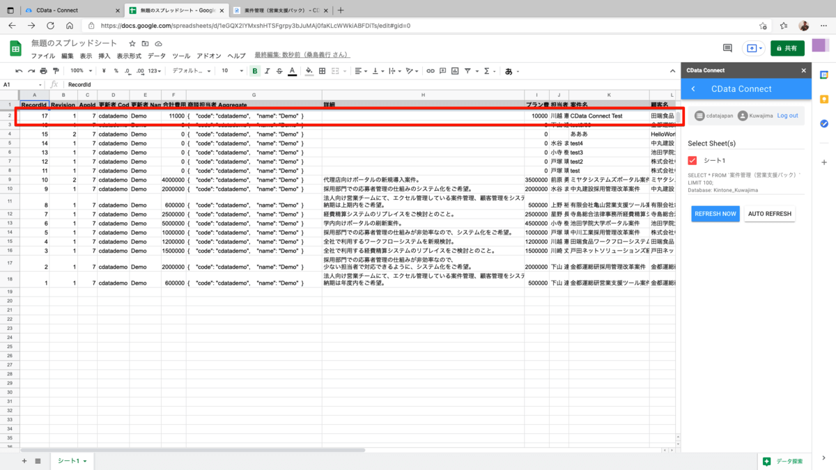Insert a chart from toolbar
The width and height of the screenshot is (836, 470).
[x=455, y=71]
